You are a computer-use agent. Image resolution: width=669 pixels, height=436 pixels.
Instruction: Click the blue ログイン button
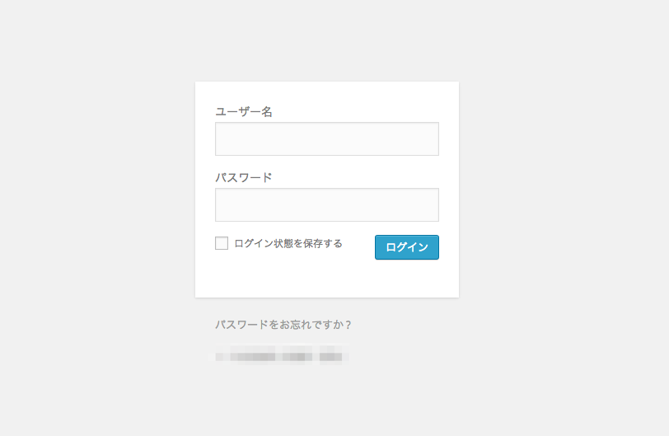(407, 247)
